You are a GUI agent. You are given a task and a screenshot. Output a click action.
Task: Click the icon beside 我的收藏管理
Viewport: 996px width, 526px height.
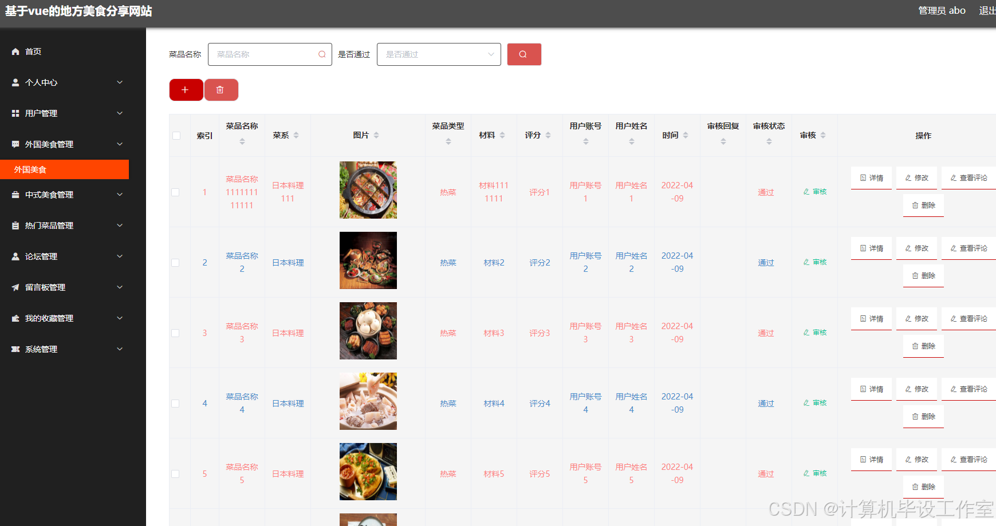15,318
